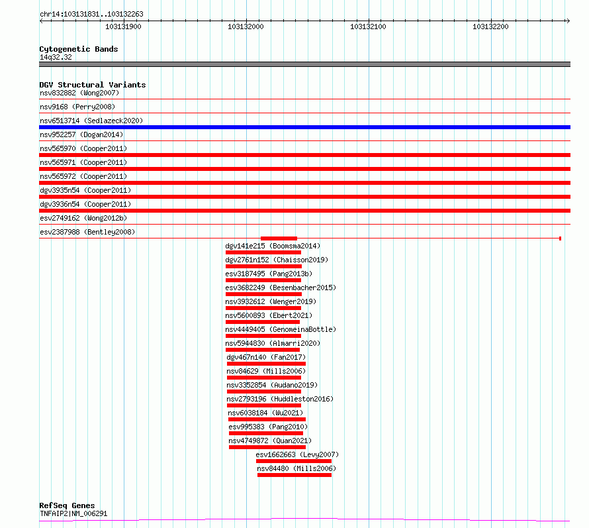Click the 14q32.32 cytogenetic band label
589x528 pixels.
[x=56, y=57]
